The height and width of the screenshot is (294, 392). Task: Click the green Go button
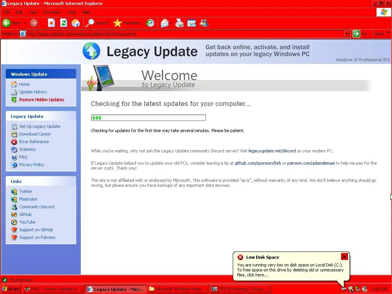[x=360, y=34]
